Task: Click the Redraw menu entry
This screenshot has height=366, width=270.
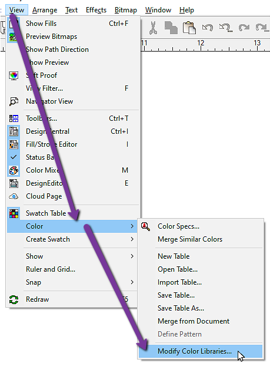Action: [73, 299]
